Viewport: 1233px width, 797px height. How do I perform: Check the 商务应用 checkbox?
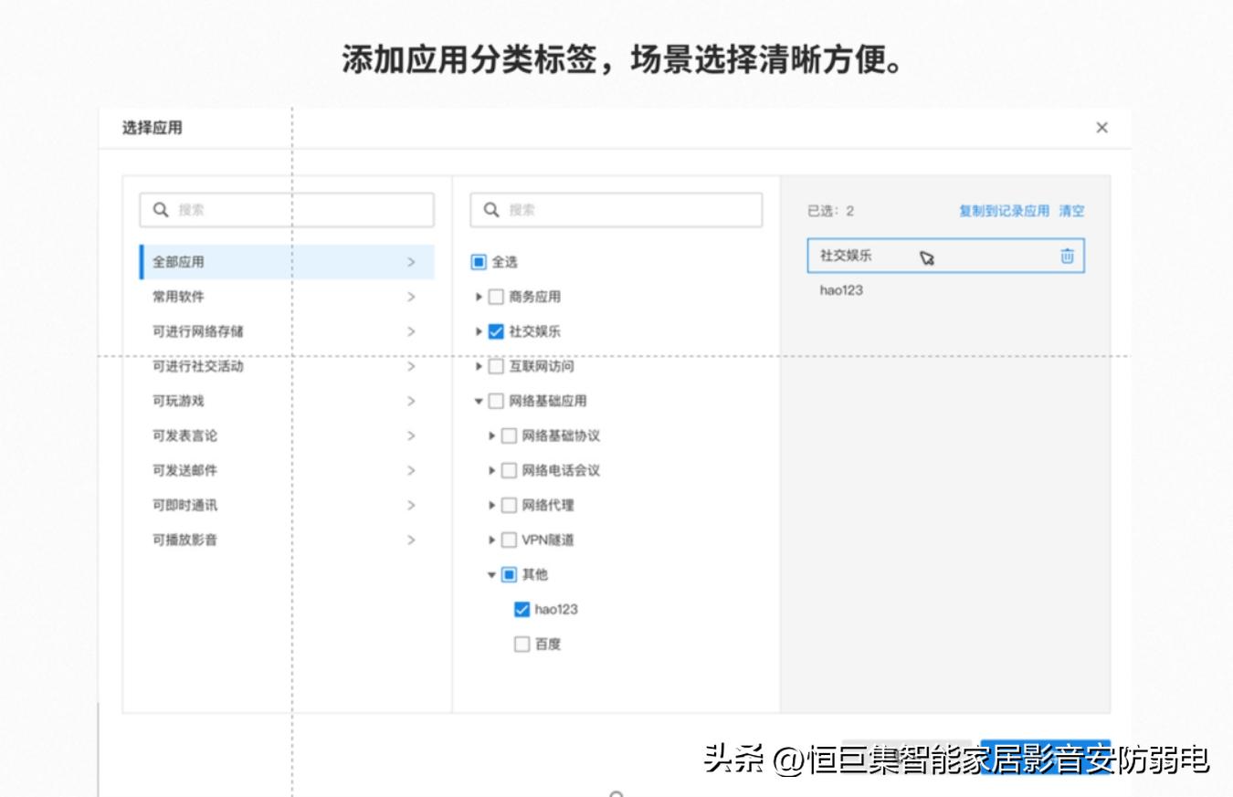(x=496, y=297)
